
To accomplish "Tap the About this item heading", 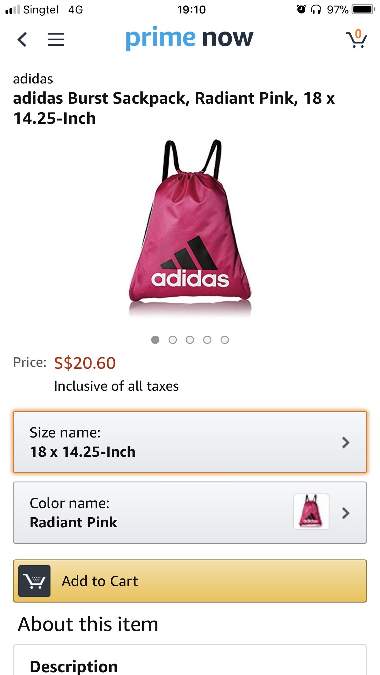I will click(x=88, y=624).
